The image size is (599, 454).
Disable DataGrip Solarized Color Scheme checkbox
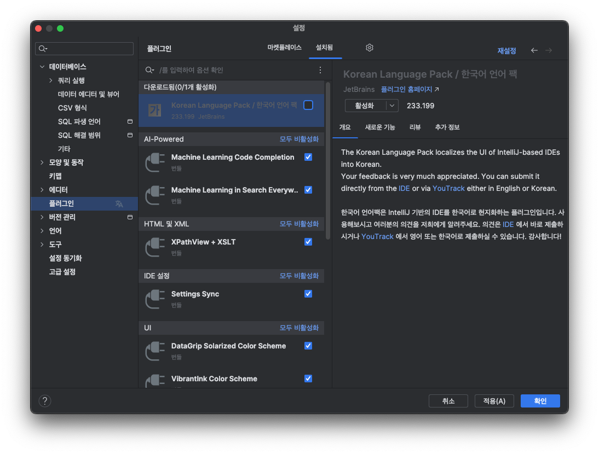point(308,346)
